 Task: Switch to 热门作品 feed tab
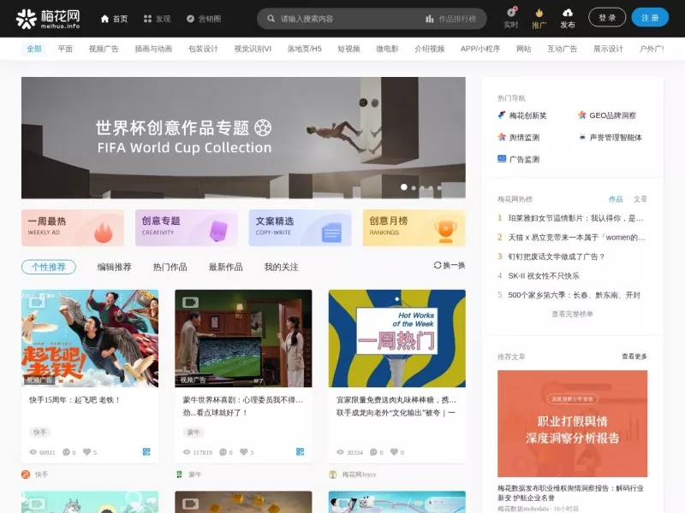coord(170,267)
